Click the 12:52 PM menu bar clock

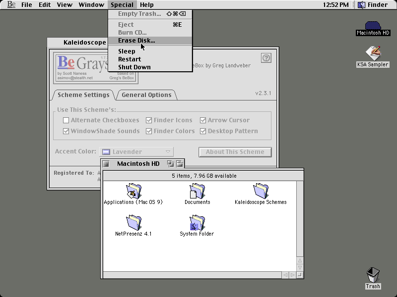(x=335, y=5)
